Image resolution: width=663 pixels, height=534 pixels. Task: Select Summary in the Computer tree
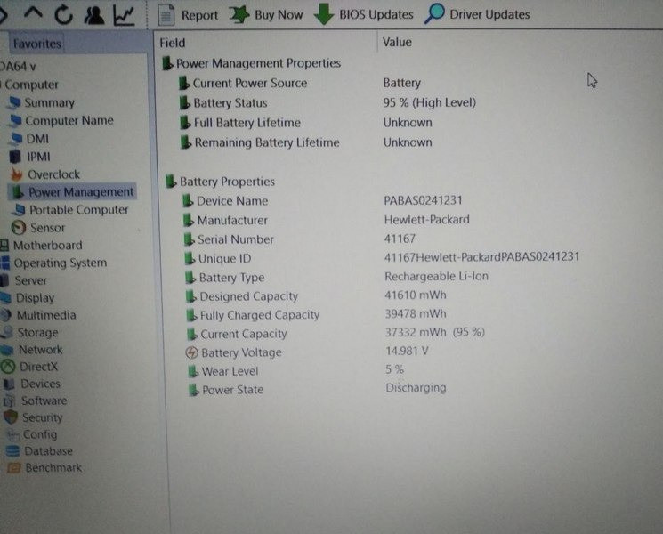click(49, 103)
